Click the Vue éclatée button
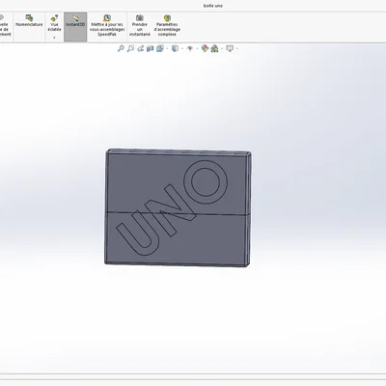Image resolution: width=386 pixels, height=386 pixels. click(54, 23)
